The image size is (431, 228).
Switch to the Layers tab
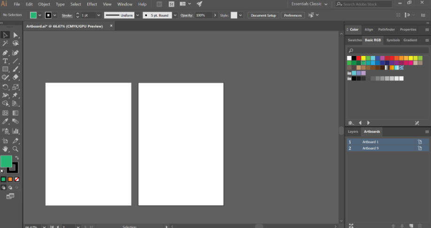coord(353,132)
